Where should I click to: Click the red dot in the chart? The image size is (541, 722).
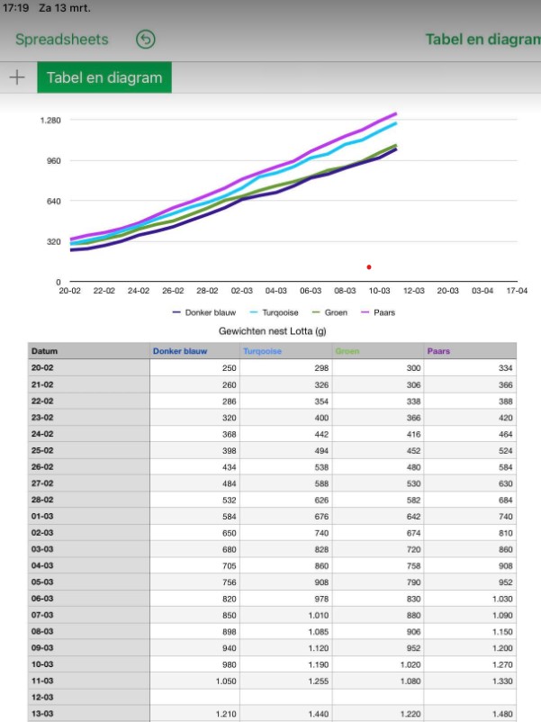coord(369,267)
